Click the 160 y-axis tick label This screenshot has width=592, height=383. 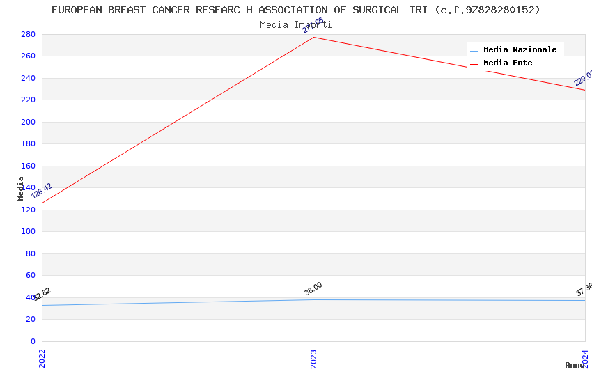(29, 166)
